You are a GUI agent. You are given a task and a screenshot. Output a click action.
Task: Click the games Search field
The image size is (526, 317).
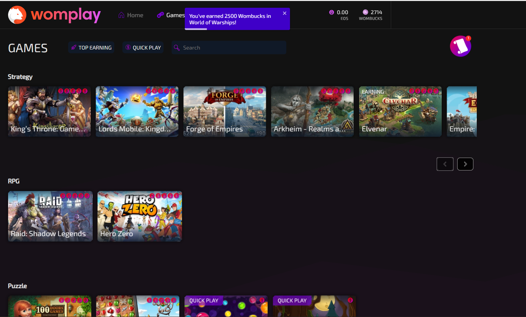(229, 48)
